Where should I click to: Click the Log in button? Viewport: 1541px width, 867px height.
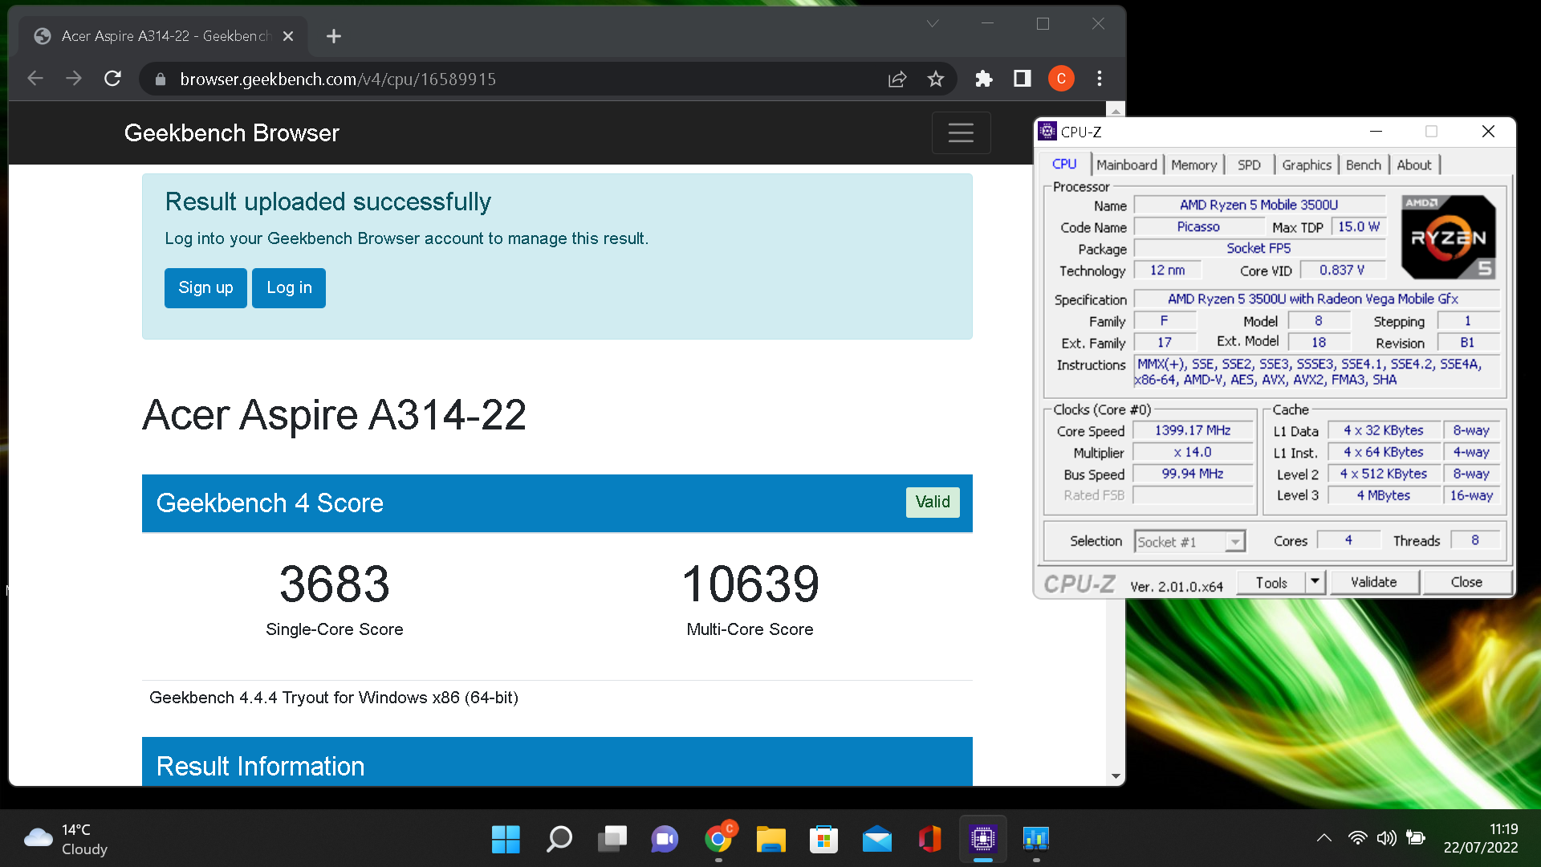[x=289, y=287]
